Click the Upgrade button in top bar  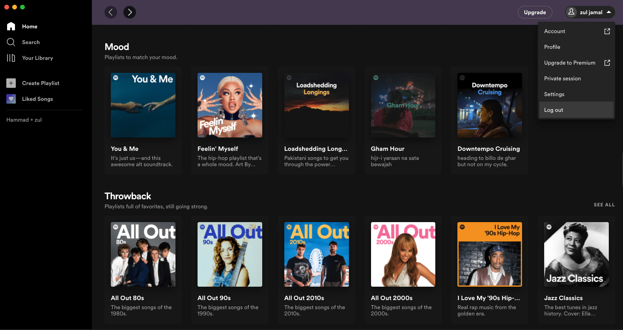tap(535, 12)
